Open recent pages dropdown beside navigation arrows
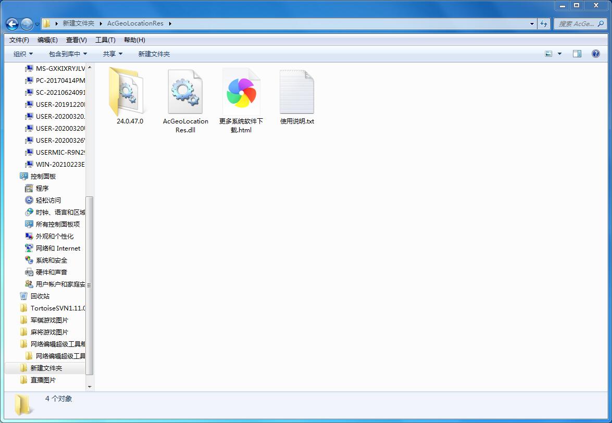 37,24
